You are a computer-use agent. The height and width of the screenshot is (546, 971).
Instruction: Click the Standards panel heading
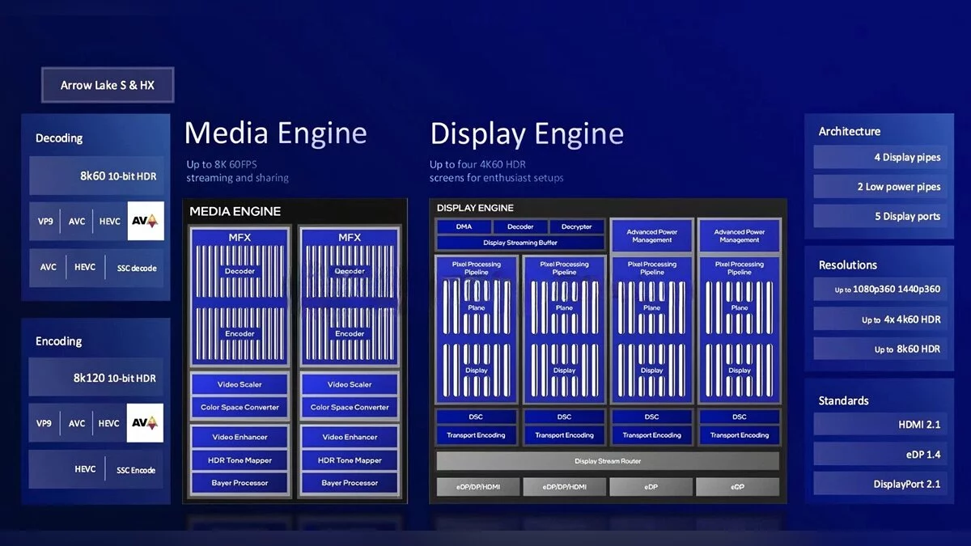(x=844, y=401)
